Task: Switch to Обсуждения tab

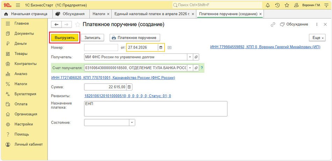Action: pyautogui.click(x=71, y=14)
